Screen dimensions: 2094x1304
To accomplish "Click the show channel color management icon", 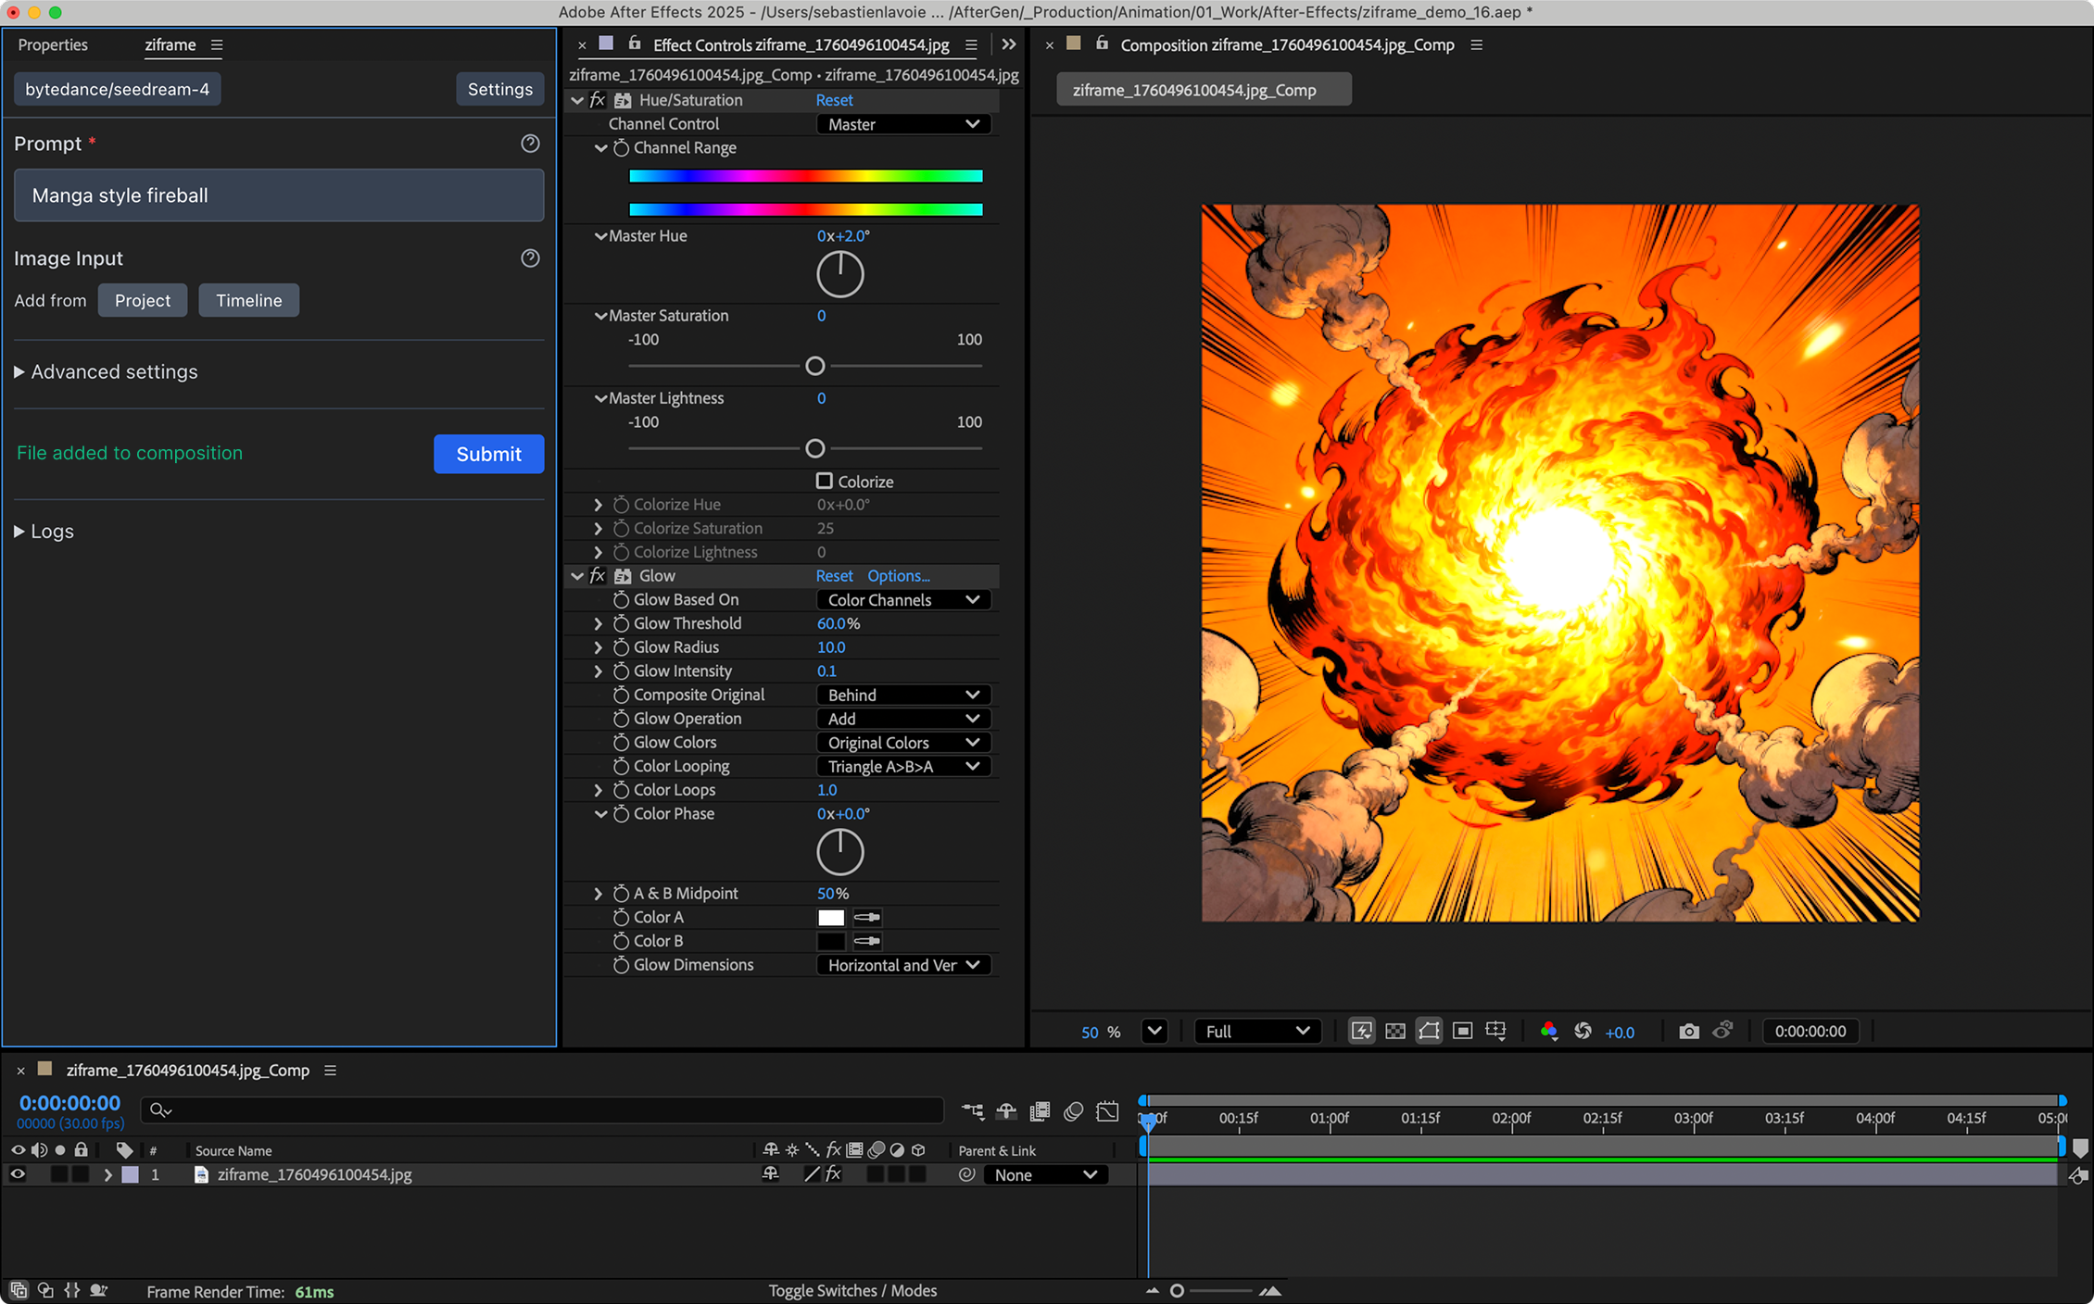I will tap(1548, 1032).
